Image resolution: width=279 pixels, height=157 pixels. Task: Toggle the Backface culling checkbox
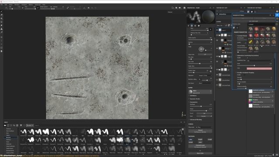pos(200,79)
